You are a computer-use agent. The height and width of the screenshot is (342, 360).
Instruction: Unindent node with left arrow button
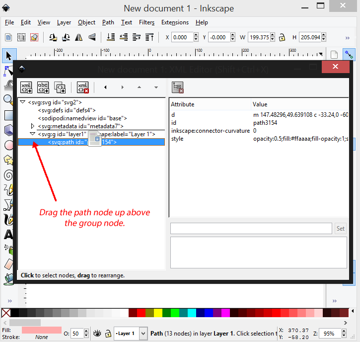tap(105, 87)
